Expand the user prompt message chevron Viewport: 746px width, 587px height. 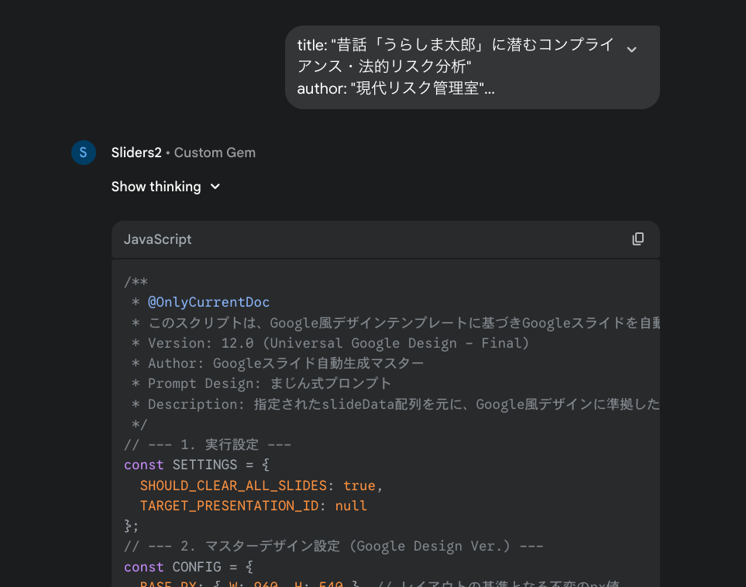point(631,50)
